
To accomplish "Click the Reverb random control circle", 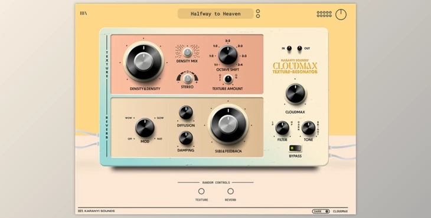I will tap(230, 191).
